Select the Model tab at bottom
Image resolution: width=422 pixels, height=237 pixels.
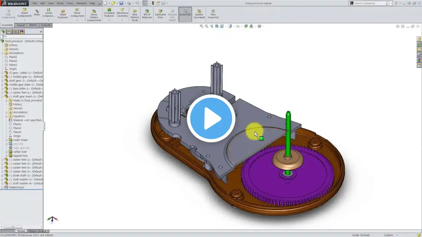(21, 231)
